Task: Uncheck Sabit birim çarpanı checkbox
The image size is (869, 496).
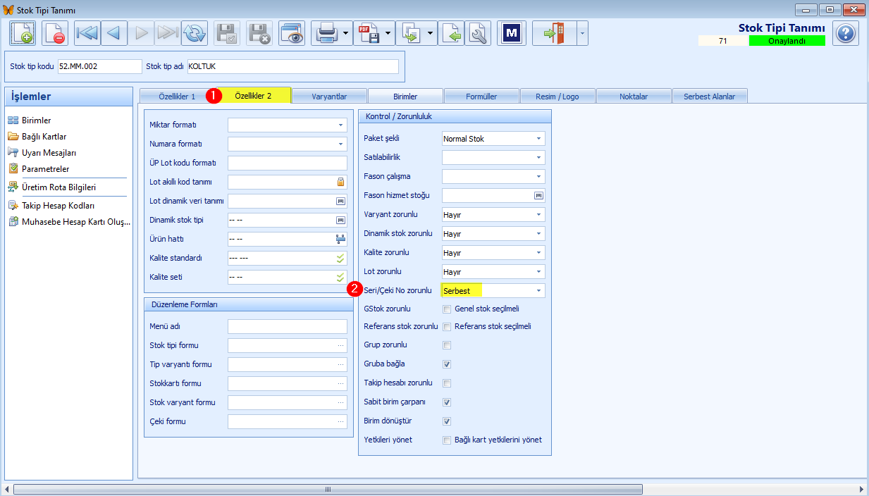Action: tap(447, 402)
